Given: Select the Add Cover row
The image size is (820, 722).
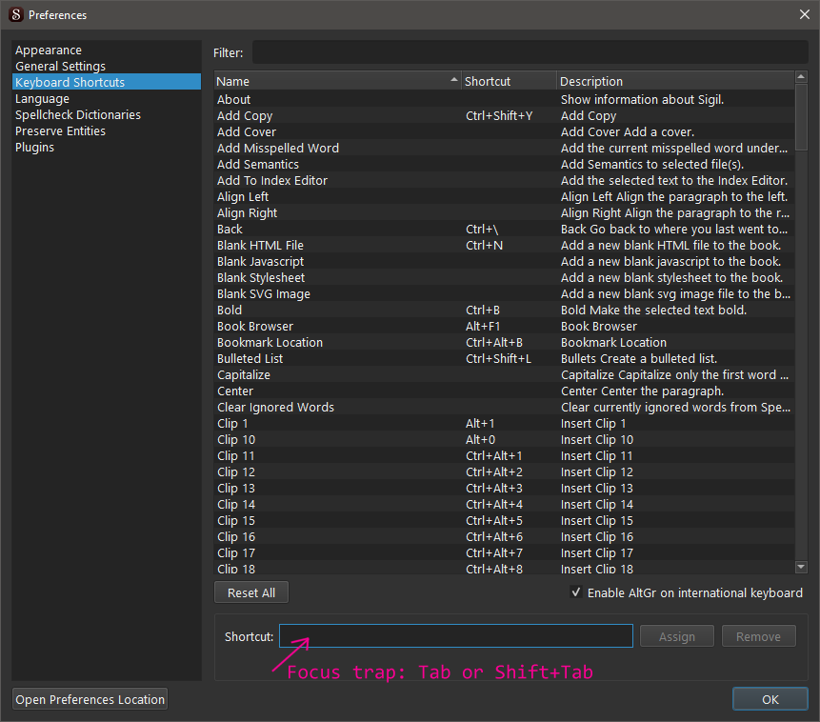Looking at the screenshot, I should (x=504, y=131).
